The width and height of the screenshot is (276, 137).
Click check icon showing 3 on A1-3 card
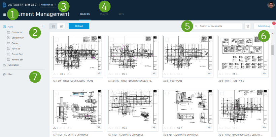(234, 74)
